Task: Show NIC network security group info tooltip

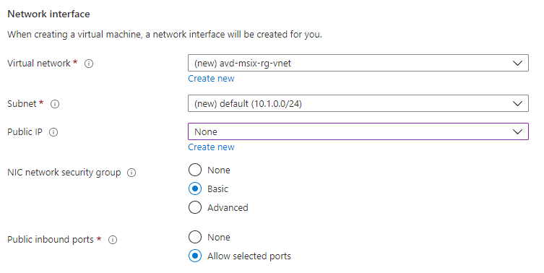Action: coord(131,173)
